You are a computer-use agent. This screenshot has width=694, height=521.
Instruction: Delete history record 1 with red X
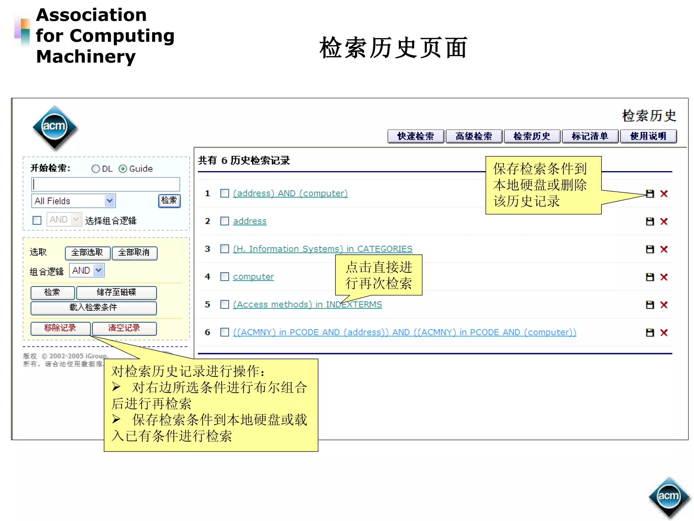pyautogui.click(x=664, y=194)
